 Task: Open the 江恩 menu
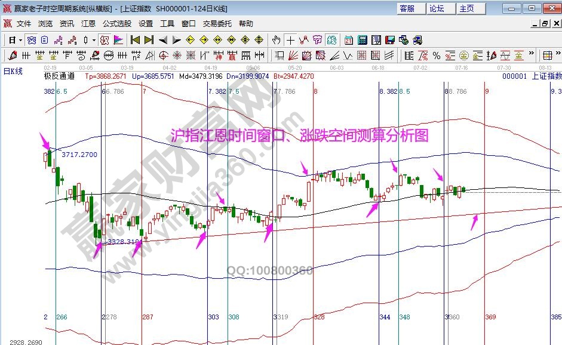[88, 24]
